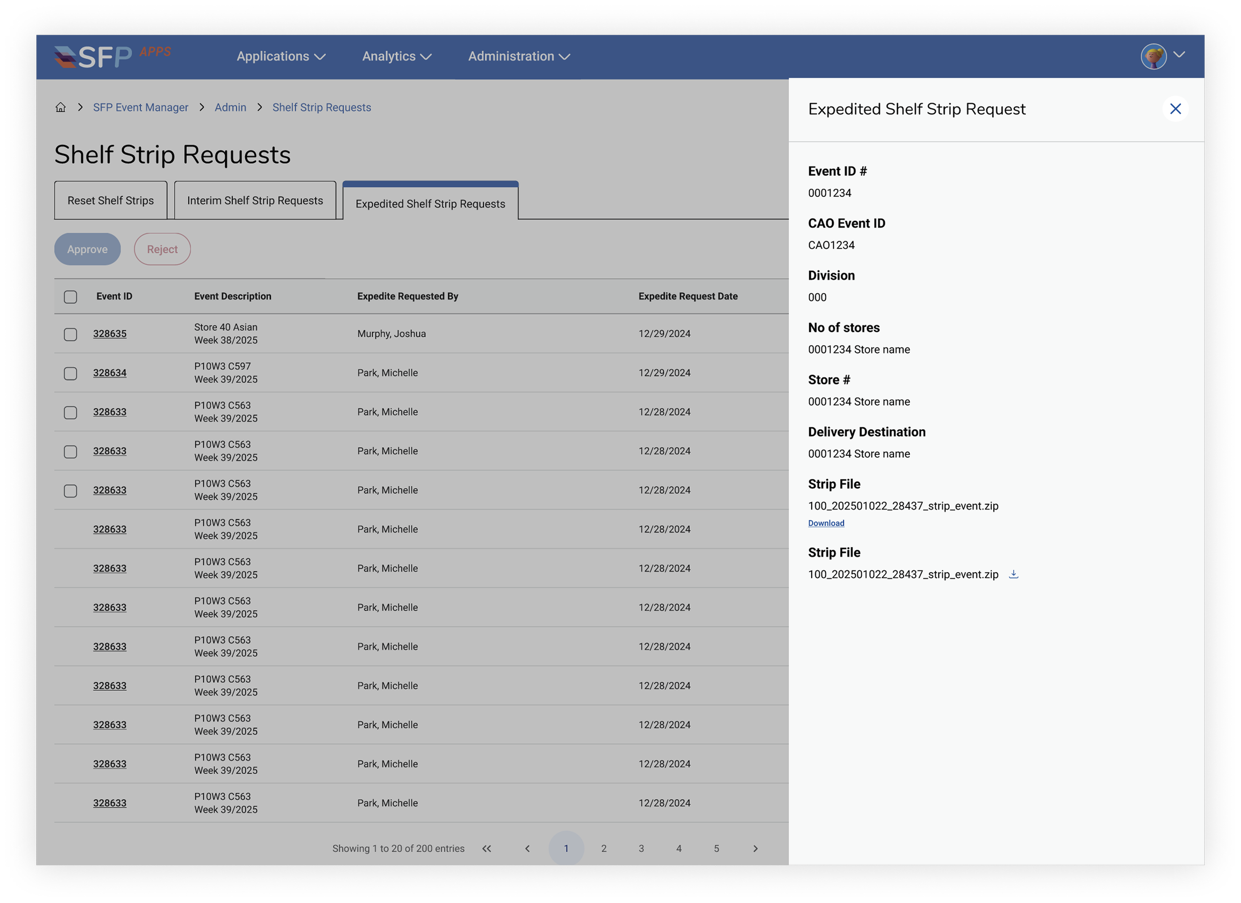The width and height of the screenshot is (1241, 903).
Task: Go to the first page with the double chevron
Action: click(x=486, y=848)
